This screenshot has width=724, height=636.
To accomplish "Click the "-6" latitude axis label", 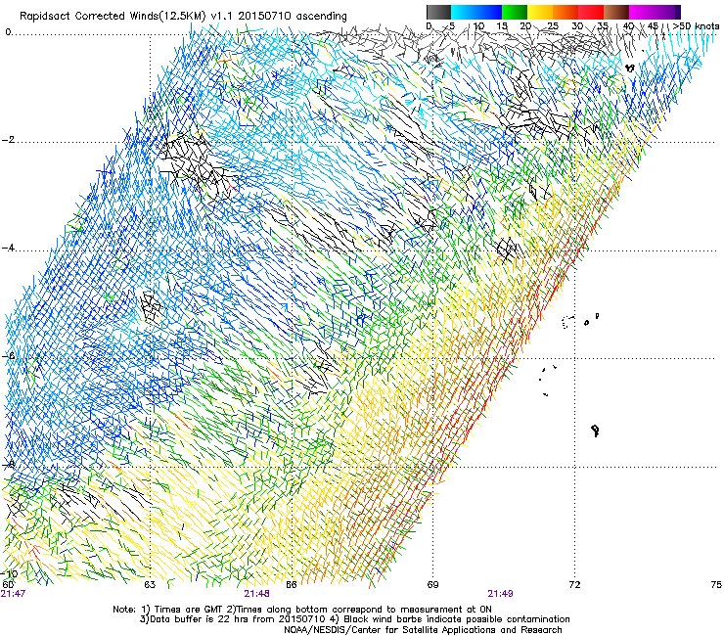I will click(x=8, y=356).
